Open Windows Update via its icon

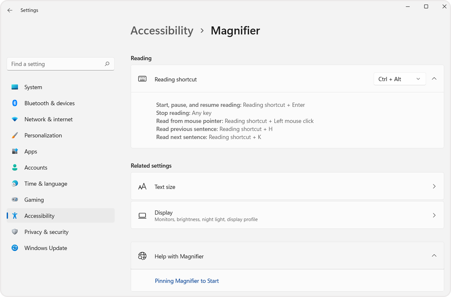pos(14,248)
